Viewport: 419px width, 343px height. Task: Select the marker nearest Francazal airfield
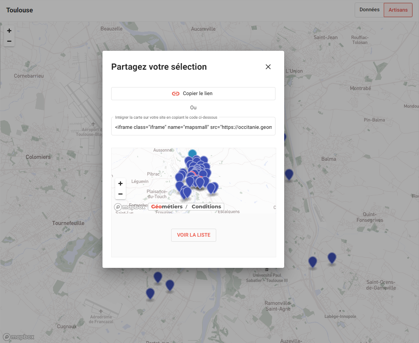(150, 294)
